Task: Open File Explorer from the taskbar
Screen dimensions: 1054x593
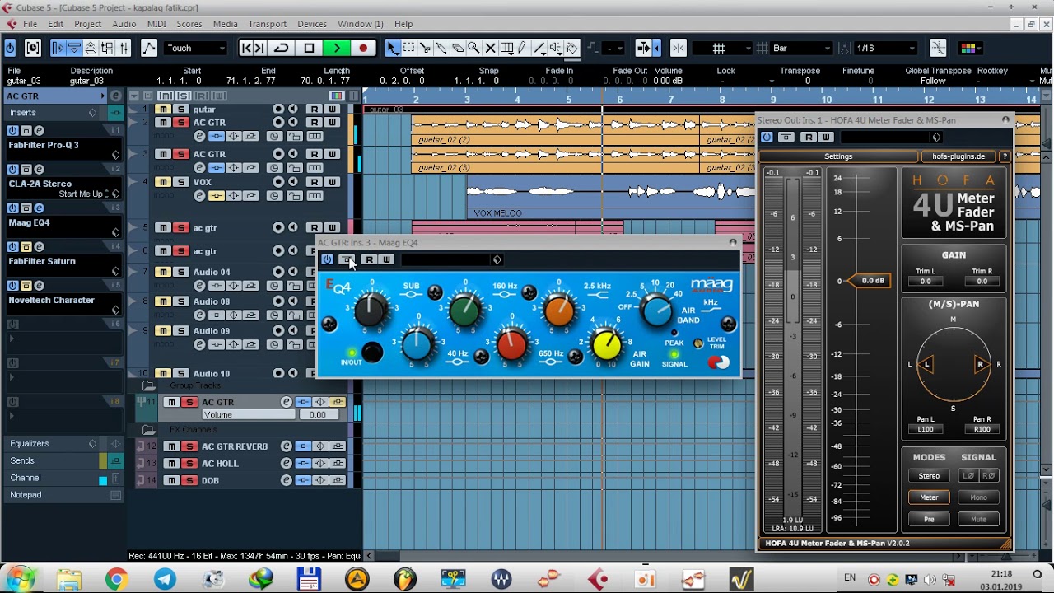Action: pyautogui.click(x=68, y=579)
